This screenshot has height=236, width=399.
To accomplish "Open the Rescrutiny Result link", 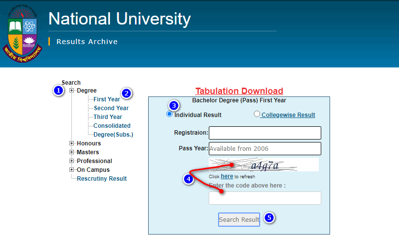I will [x=102, y=179].
